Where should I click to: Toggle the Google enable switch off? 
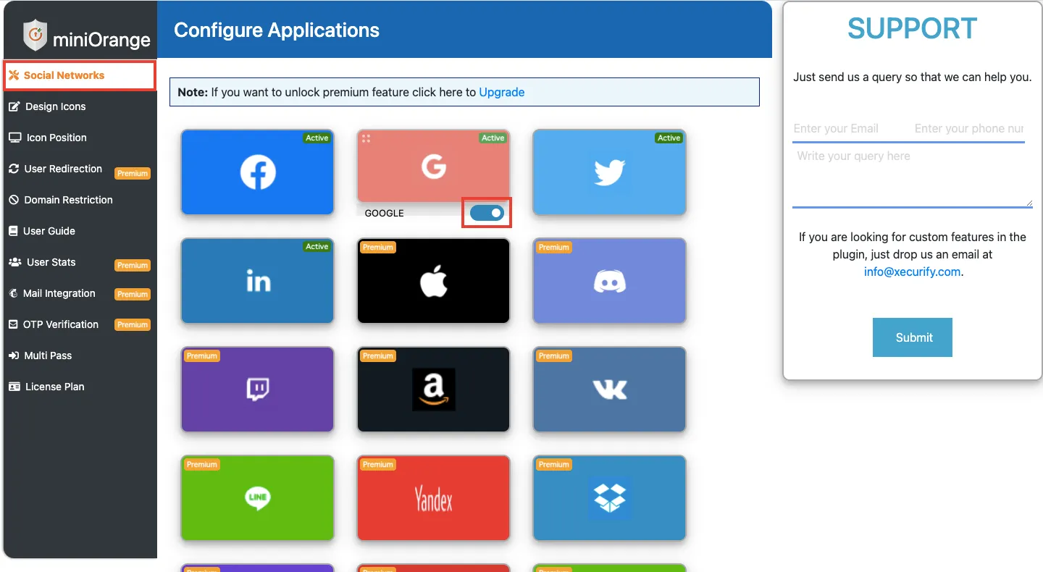pos(487,213)
